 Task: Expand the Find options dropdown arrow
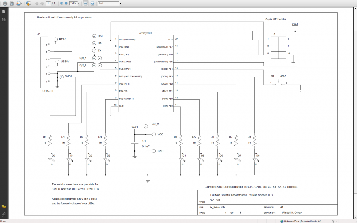[x=120, y=3]
